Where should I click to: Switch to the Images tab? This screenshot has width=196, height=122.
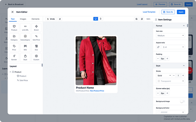click(23, 19)
